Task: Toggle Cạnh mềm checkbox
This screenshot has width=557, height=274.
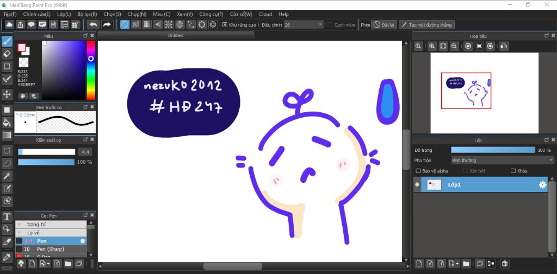Action: [x=330, y=25]
